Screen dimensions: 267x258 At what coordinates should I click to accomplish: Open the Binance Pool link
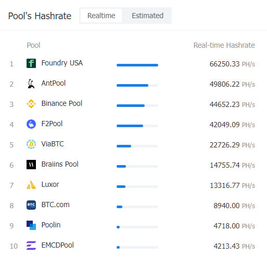pyautogui.click(x=62, y=103)
